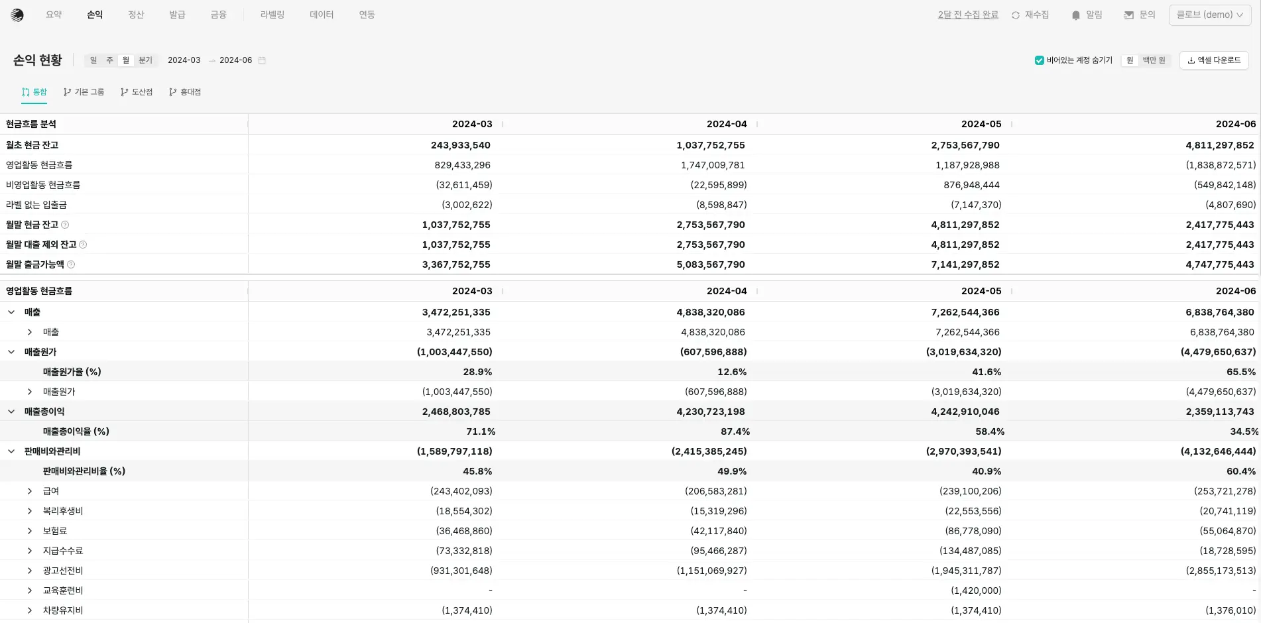
Task: Uncheck the 비어있는 계정 숨기기 checkbox
Action: [x=1039, y=60]
